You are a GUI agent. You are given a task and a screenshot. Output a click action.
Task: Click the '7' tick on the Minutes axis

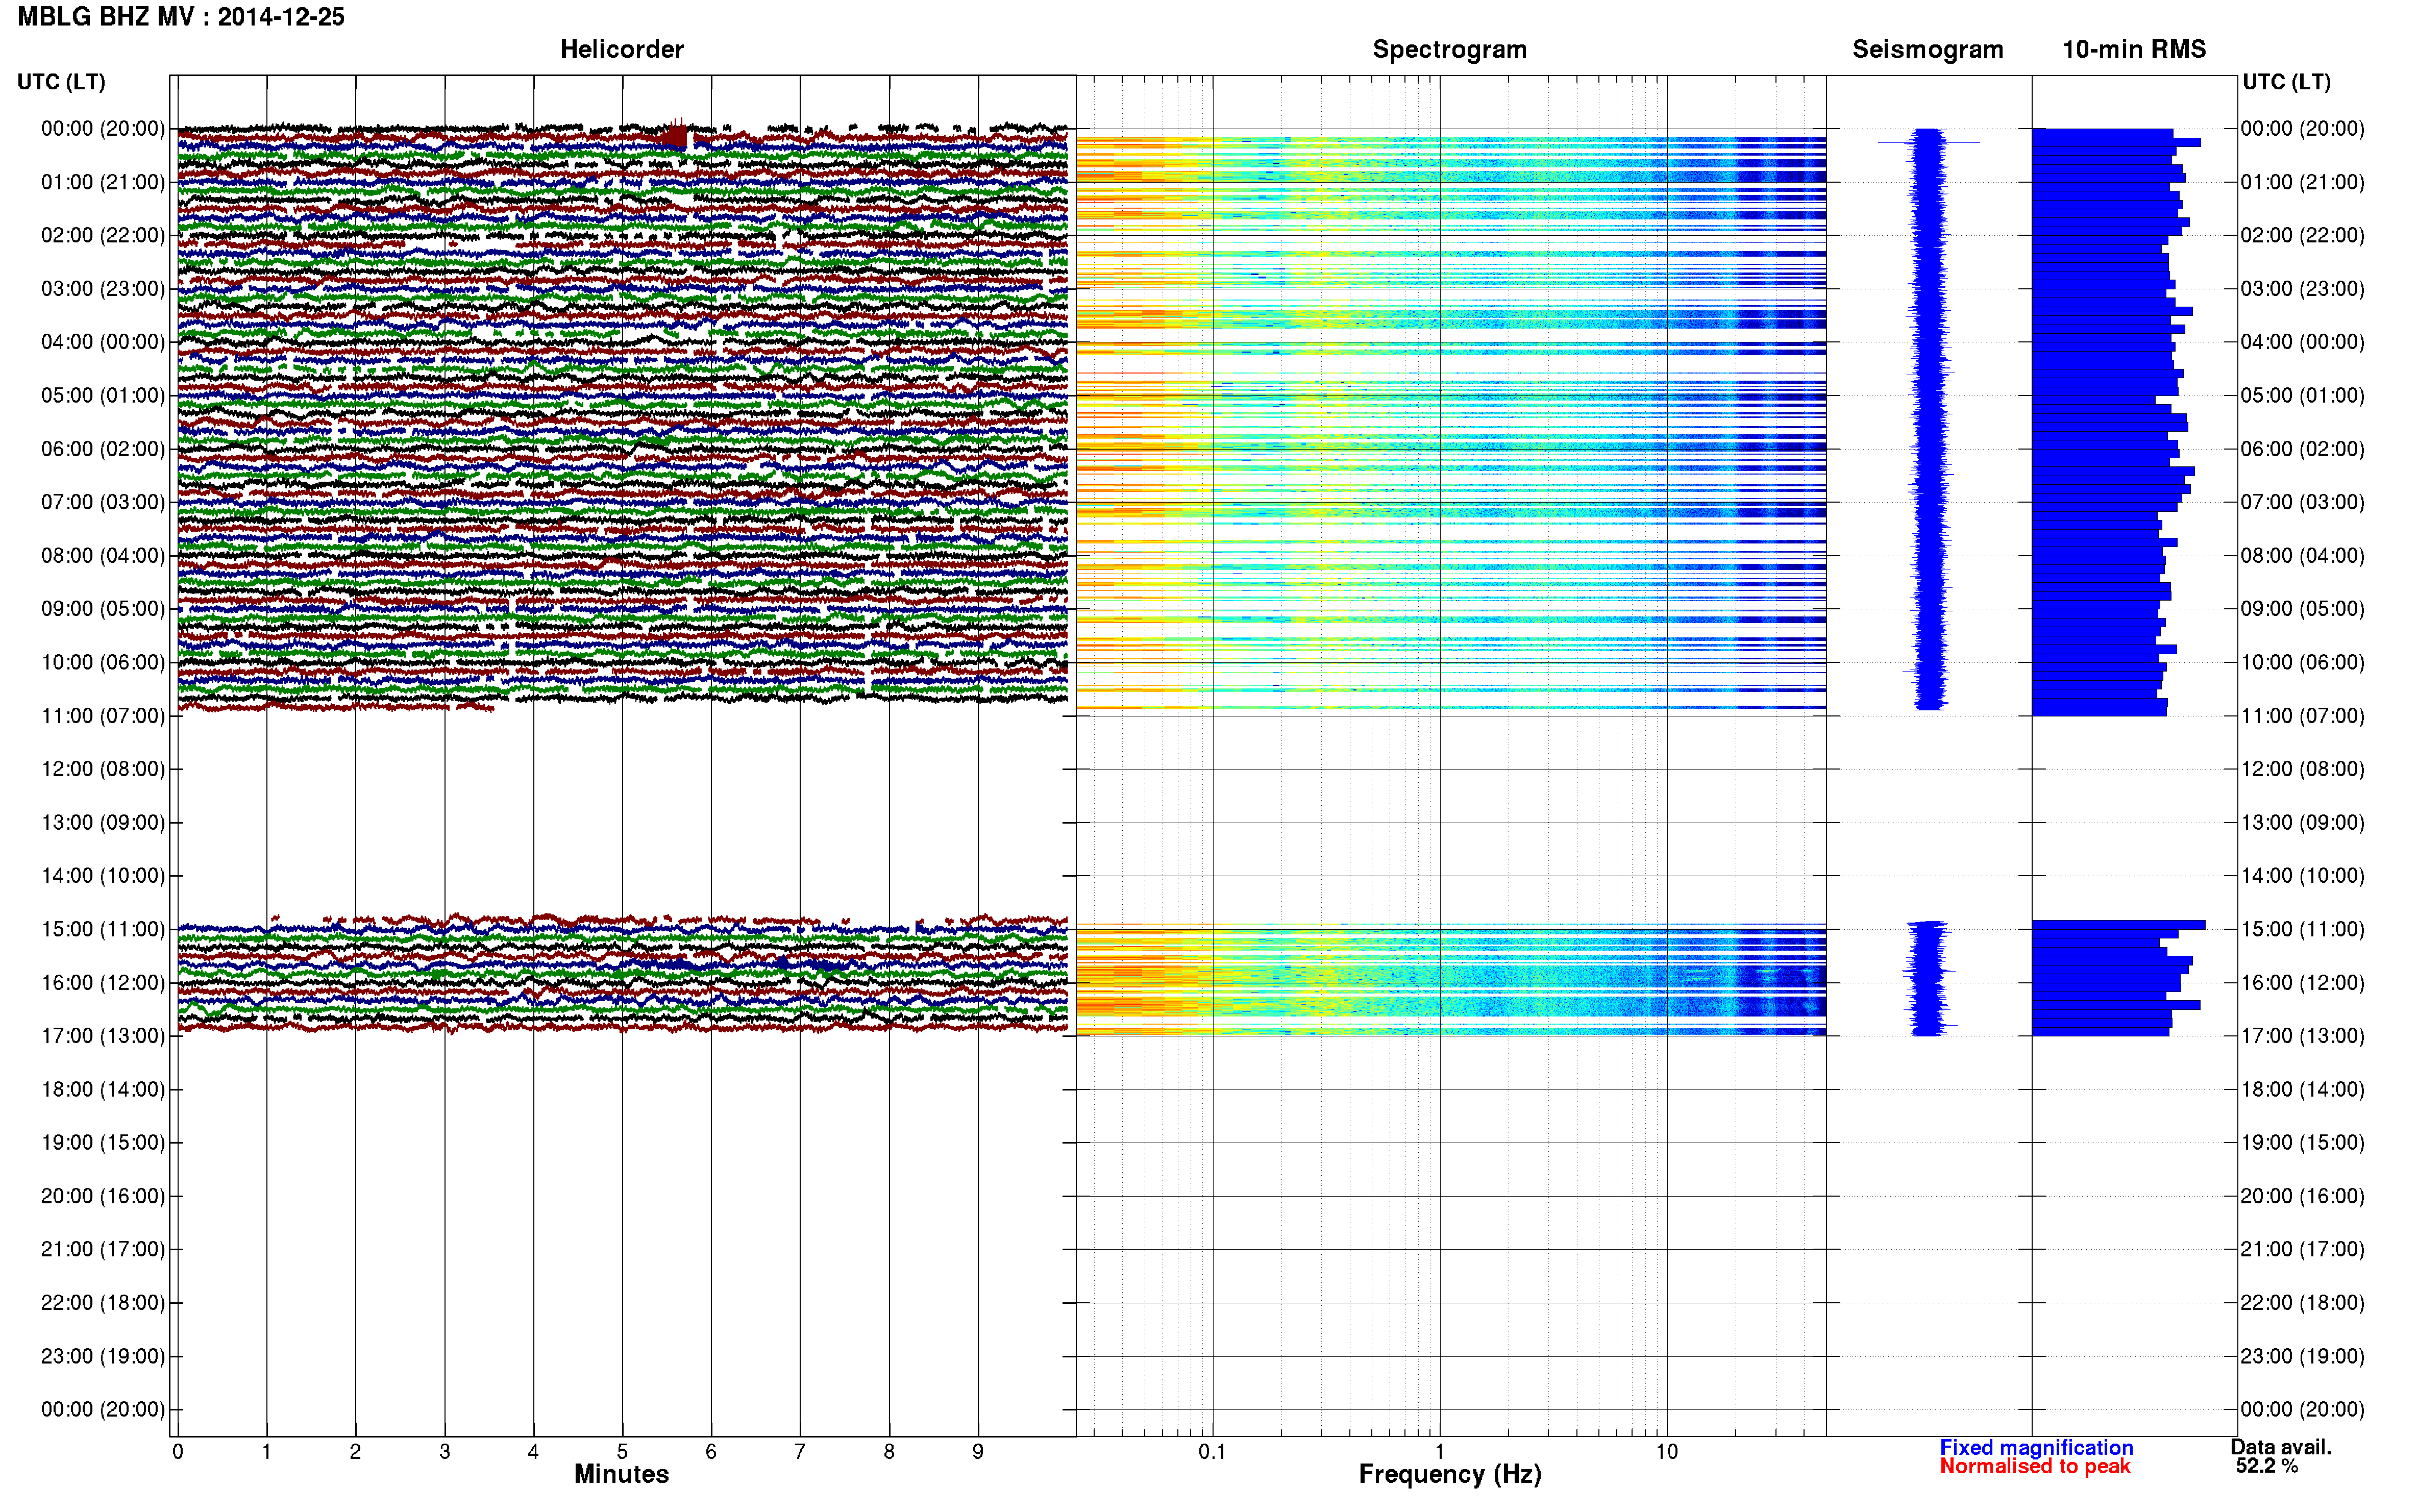click(800, 1452)
